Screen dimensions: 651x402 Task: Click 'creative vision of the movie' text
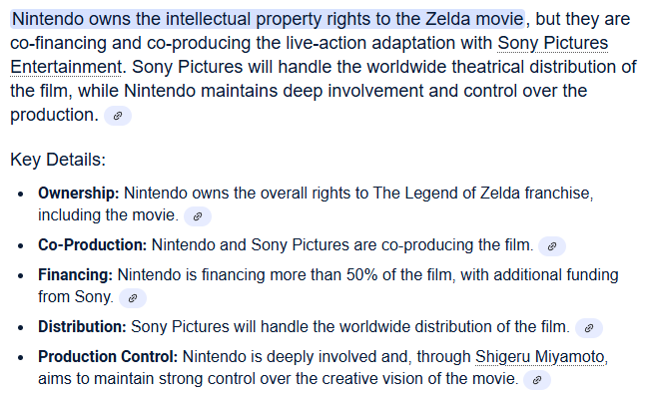point(410,379)
